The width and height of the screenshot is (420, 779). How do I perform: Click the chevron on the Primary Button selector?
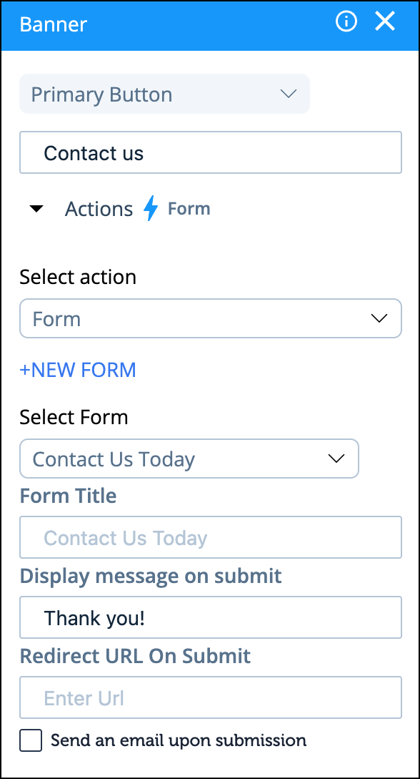coord(289,94)
